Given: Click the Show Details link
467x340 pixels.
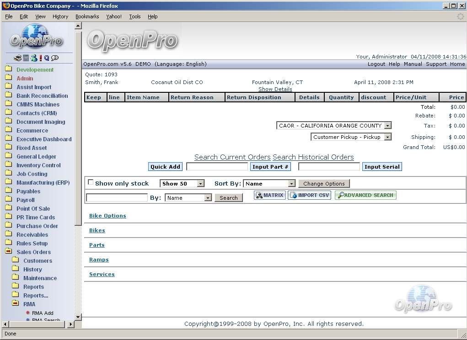Looking at the screenshot, I should tap(275, 89).
